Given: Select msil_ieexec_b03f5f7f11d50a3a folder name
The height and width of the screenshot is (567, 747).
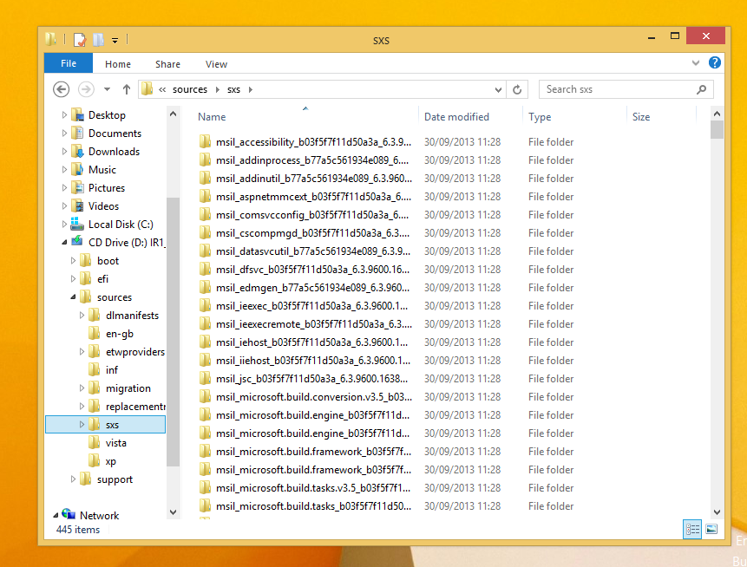Looking at the screenshot, I should pos(311,306).
